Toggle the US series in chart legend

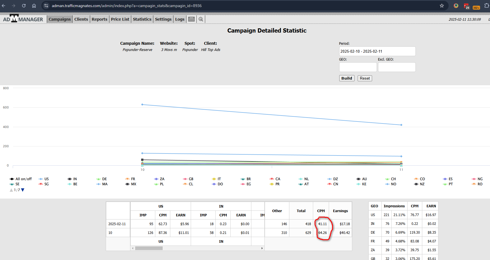click(x=44, y=179)
